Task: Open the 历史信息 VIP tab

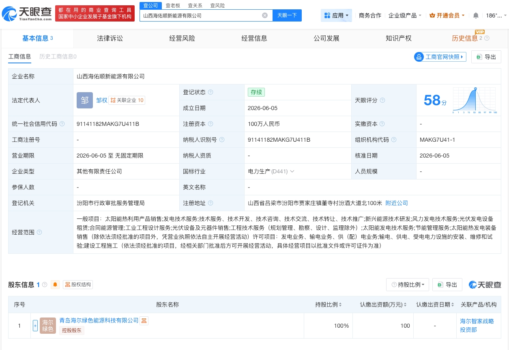Action: coord(465,38)
